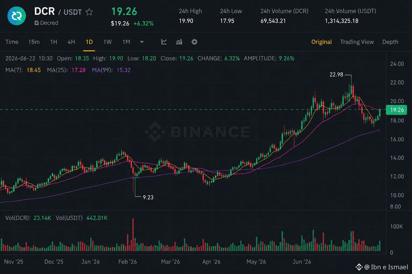Click the CHANGE value 6.32%
This screenshot has width=412, height=274.
click(232, 58)
